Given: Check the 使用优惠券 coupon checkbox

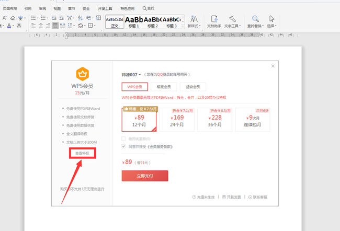Looking at the screenshot, I should tap(123, 138).
